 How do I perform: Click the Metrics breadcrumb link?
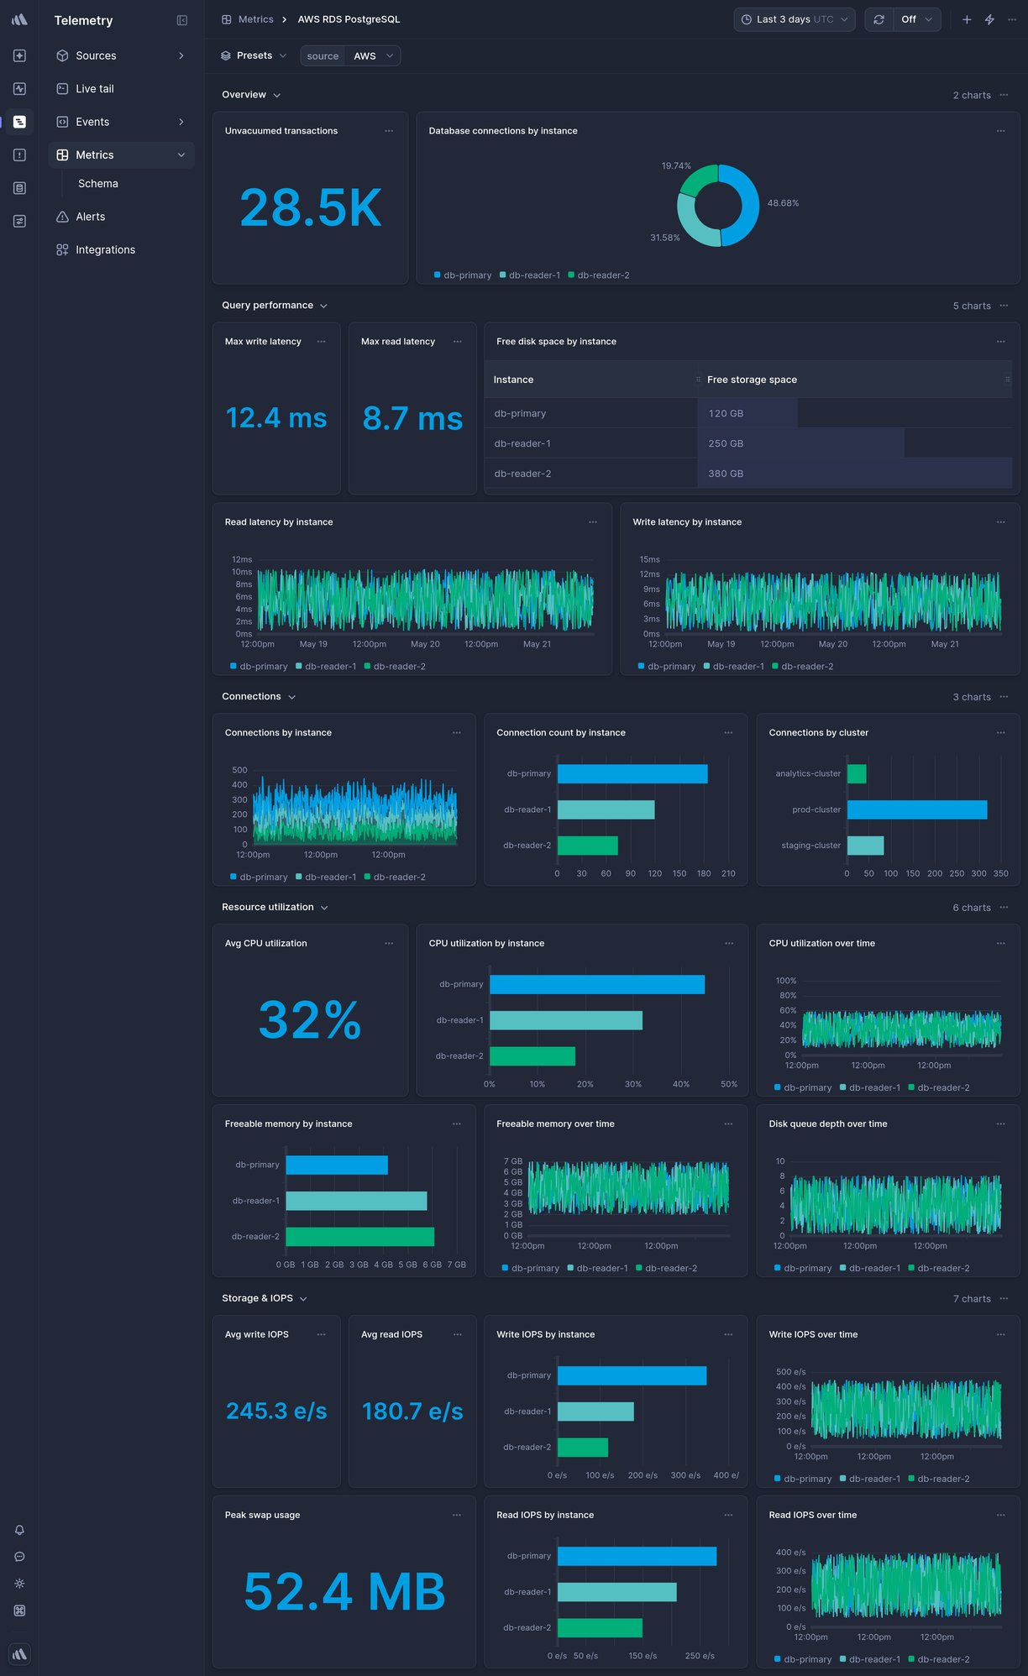pos(255,19)
